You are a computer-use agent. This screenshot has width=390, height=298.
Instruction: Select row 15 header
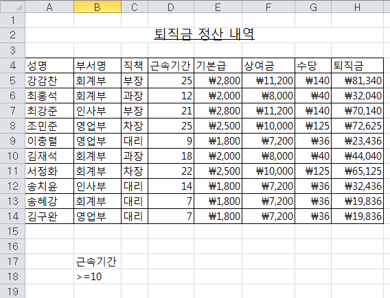[12, 232]
